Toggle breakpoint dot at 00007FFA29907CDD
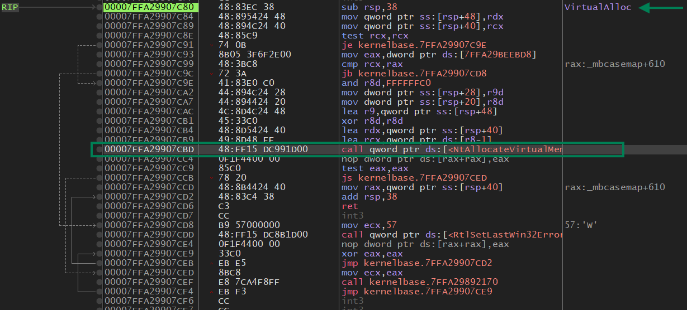 click(x=99, y=235)
